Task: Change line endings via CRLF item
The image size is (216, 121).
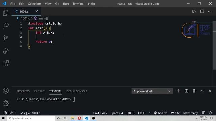Action: point(141,113)
